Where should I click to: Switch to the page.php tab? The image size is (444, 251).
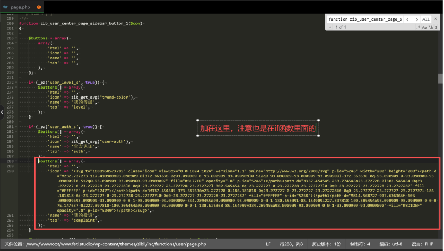20,7
